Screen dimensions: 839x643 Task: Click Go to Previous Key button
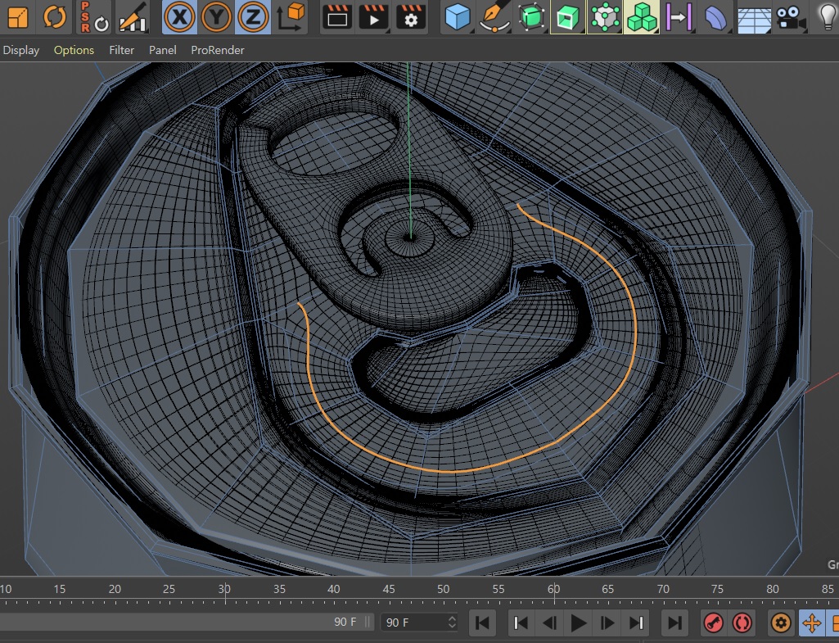pos(521,623)
